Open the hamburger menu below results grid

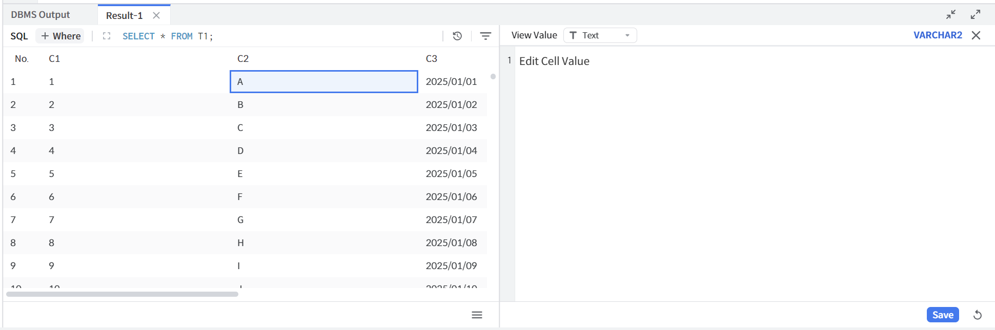(x=477, y=315)
